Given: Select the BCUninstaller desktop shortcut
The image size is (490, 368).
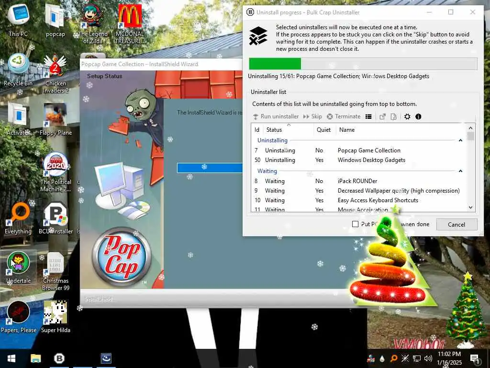Looking at the screenshot, I should 56,218.
